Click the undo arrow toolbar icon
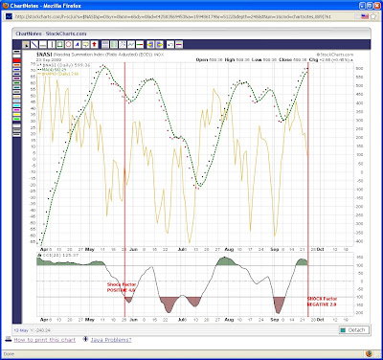383x360 pixels. [x=170, y=44]
